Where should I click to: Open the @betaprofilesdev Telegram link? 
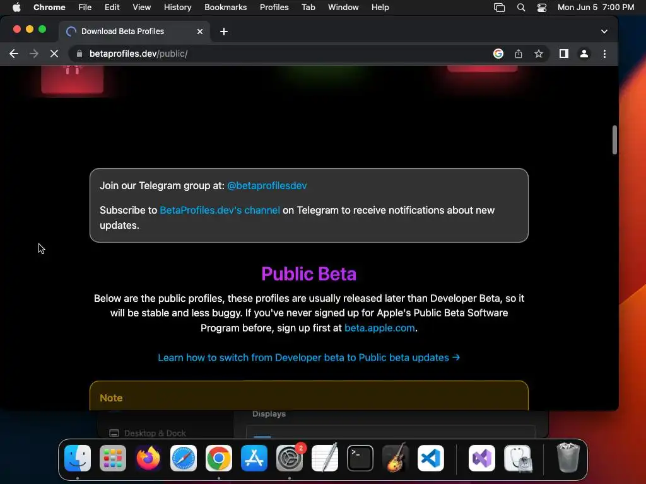[x=267, y=186]
